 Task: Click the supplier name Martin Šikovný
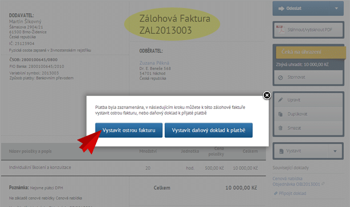click(25, 21)
